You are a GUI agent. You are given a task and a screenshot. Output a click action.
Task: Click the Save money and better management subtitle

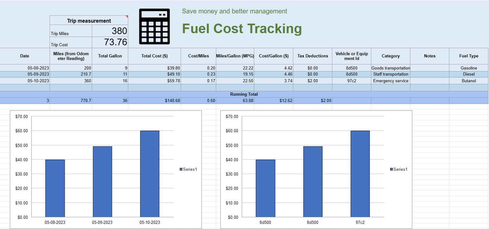point(234,11)
